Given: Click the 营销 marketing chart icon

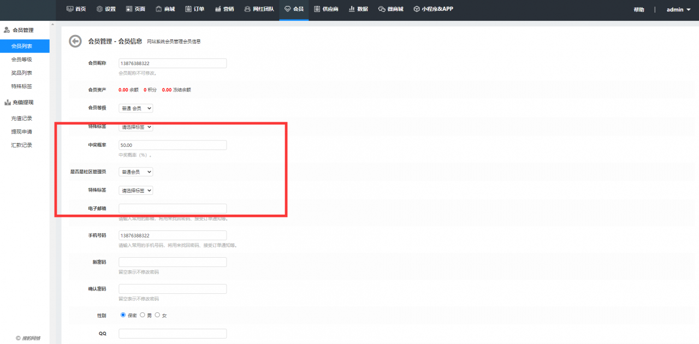Looking at the screenshot, I should pyautogui.click(x=218, y=9).
